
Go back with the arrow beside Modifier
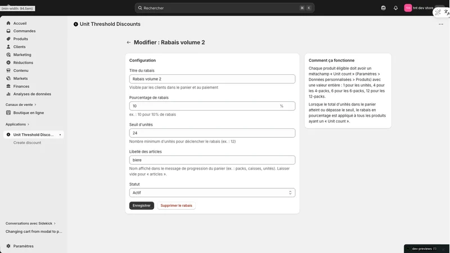[129, 43]
